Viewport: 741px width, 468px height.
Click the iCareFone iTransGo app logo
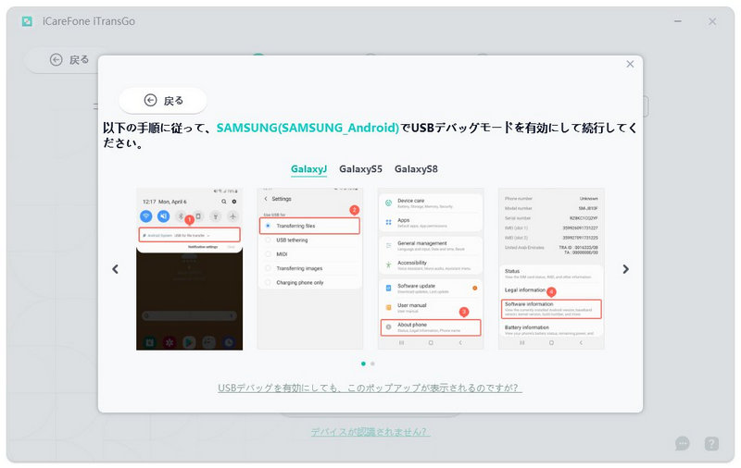point(28,21)
